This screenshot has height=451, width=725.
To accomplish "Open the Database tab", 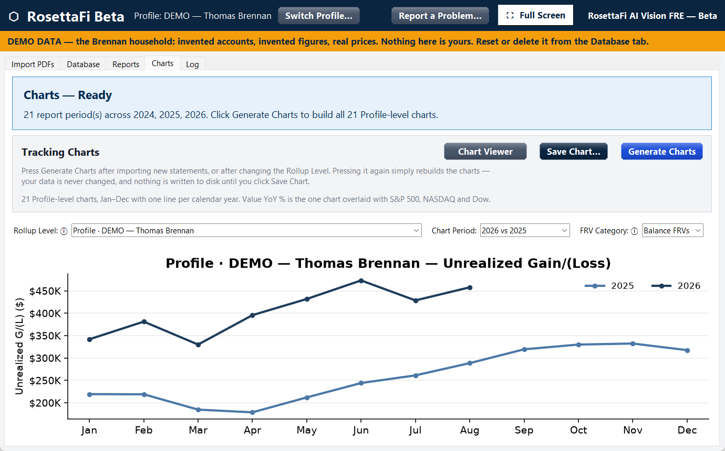I will [x=83, y=64].
